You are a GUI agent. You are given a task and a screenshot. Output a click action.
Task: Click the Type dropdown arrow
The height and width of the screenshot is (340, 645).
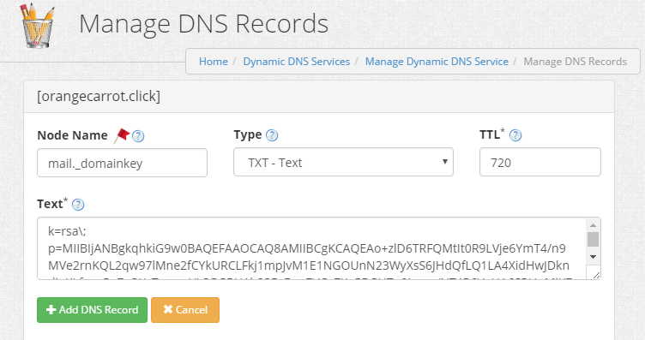(444, 161)
